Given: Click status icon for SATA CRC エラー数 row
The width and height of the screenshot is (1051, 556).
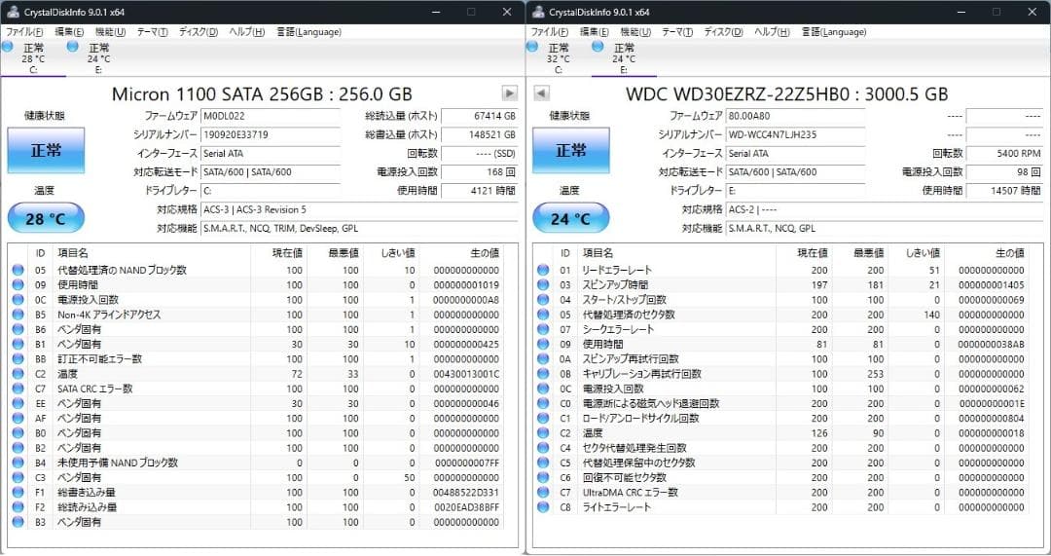Looking at the screenshot, I should tap(18, 389).
